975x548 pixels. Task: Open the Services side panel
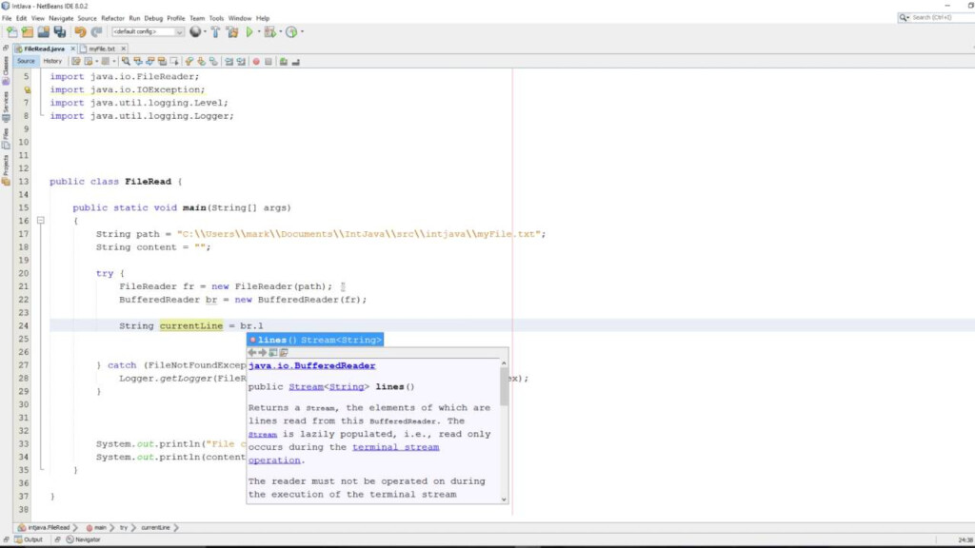[x=6, y=107]
